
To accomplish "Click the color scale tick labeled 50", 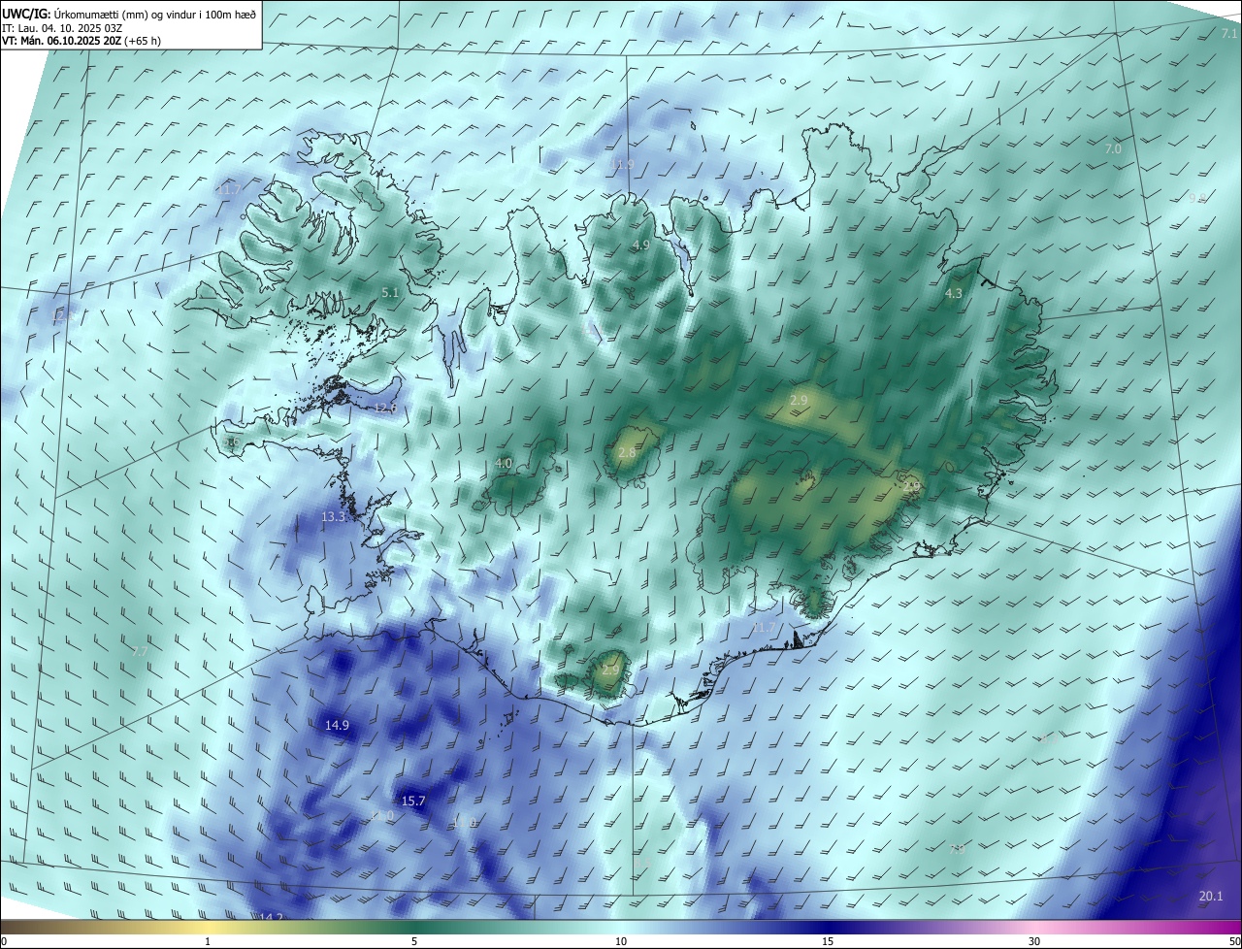I will 1234,941.
